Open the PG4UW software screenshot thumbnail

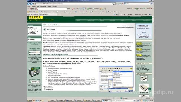[x=116, y=79]
